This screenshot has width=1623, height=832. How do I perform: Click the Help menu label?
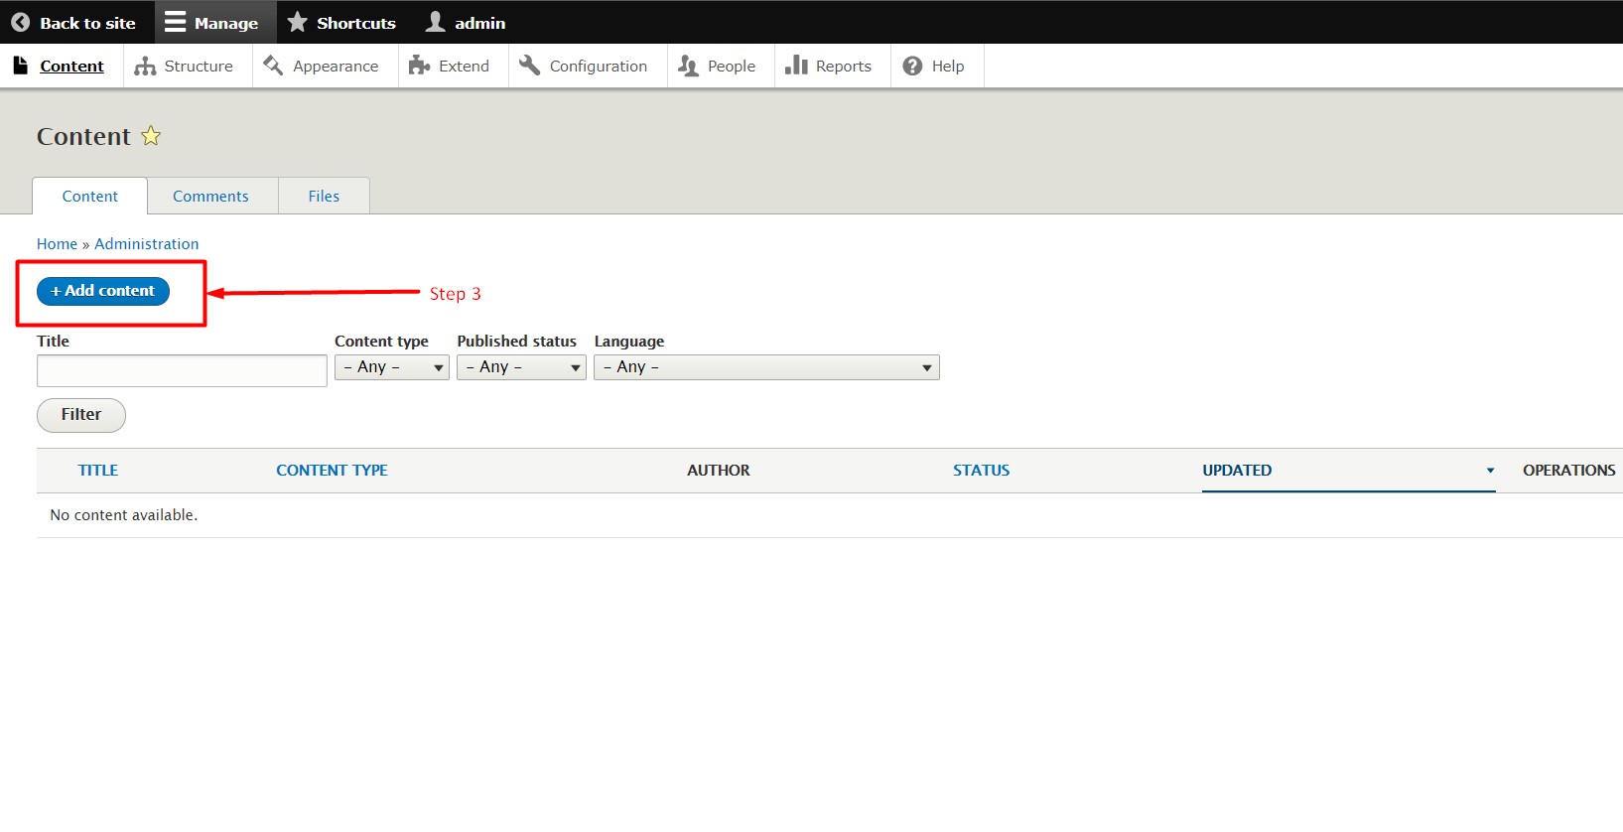tap(948, 67)
